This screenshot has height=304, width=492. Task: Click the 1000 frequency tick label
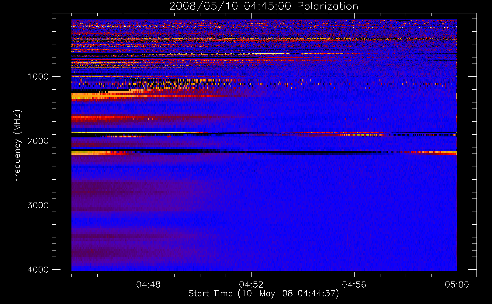pos(38,76)
